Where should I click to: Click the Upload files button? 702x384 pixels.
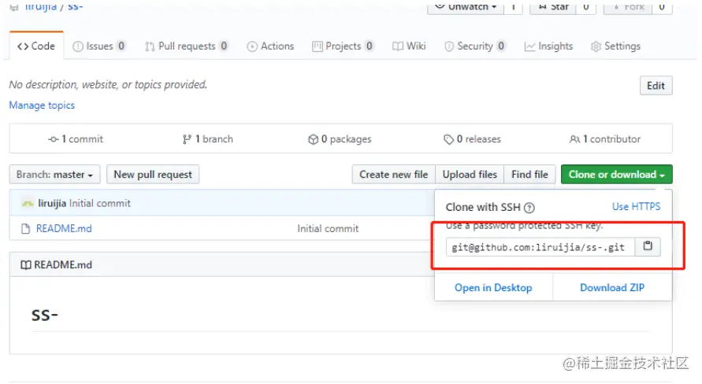click(x=470, y=175)
